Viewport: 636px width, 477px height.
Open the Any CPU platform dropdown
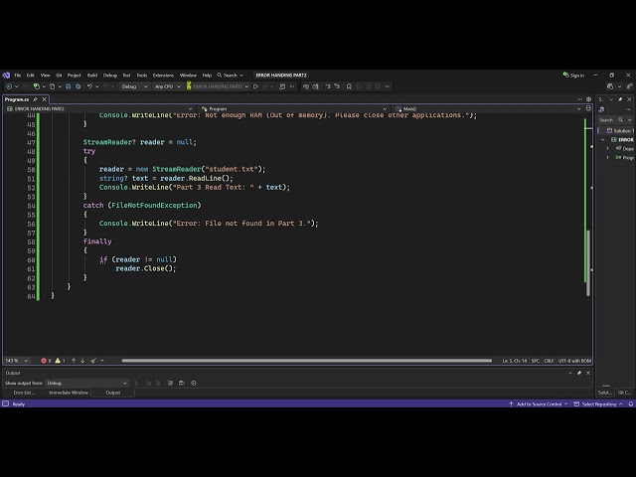click(167, 86)
